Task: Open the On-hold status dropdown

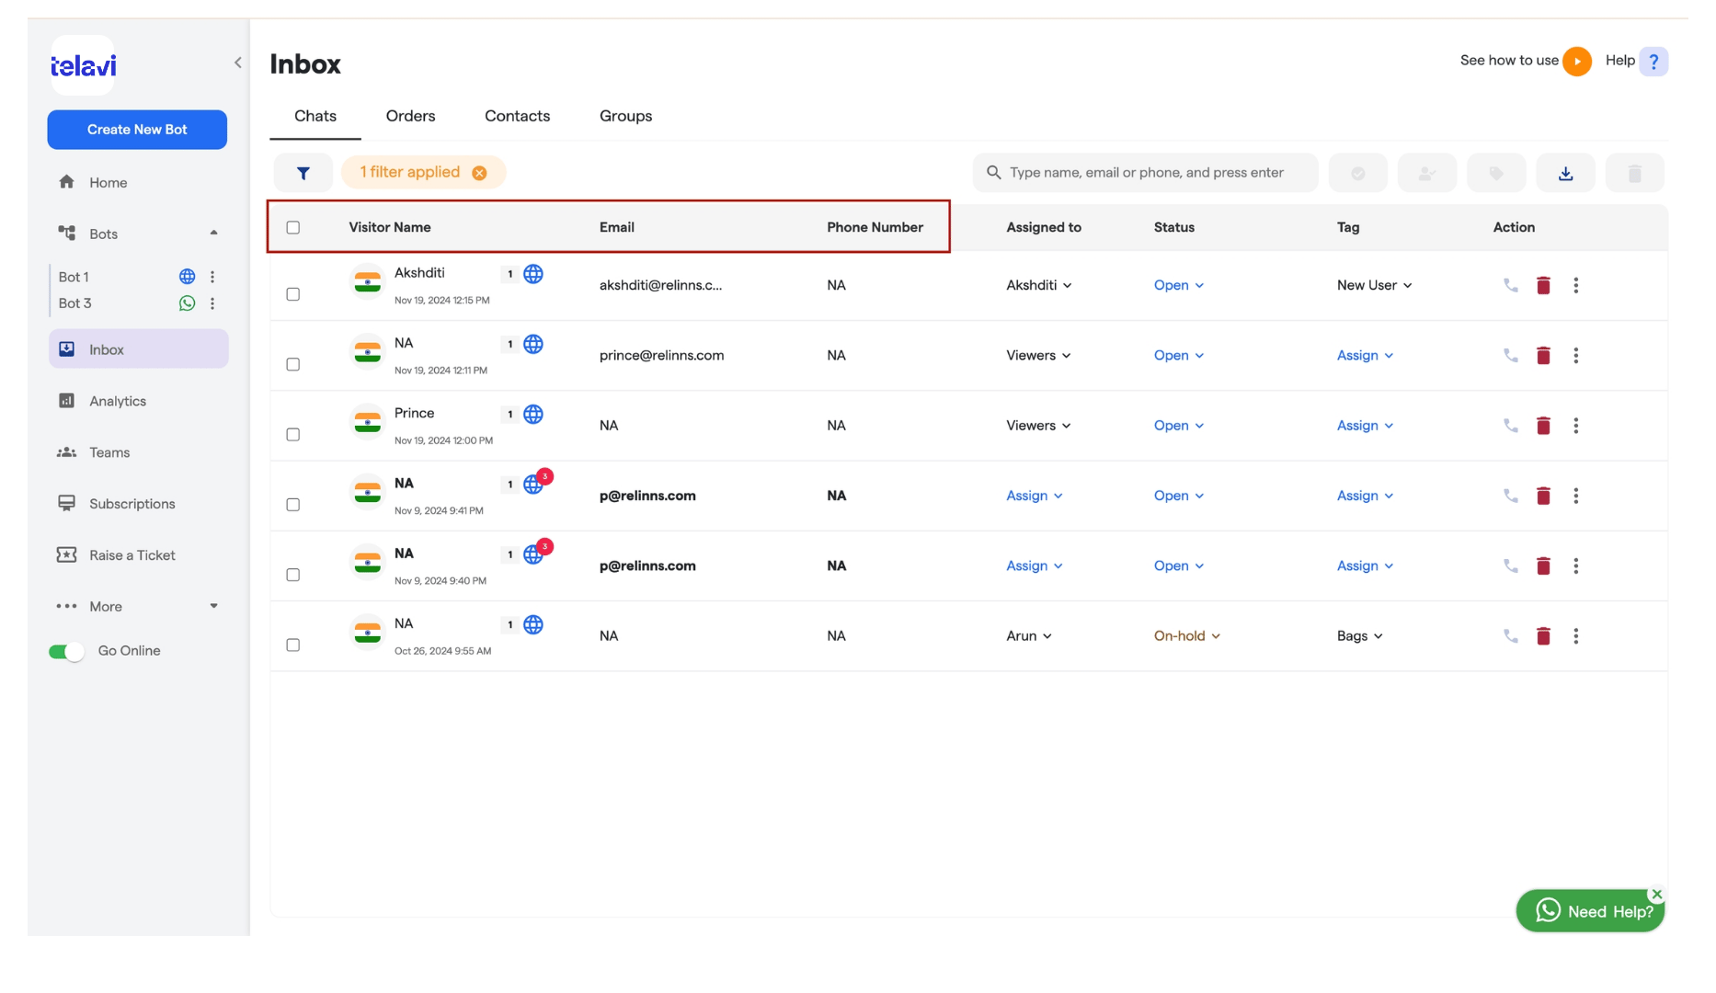Action: (1187, 636)
